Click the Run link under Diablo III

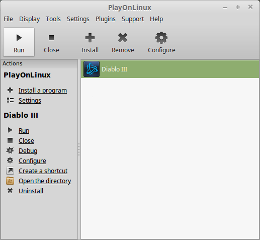coord(24,130)
